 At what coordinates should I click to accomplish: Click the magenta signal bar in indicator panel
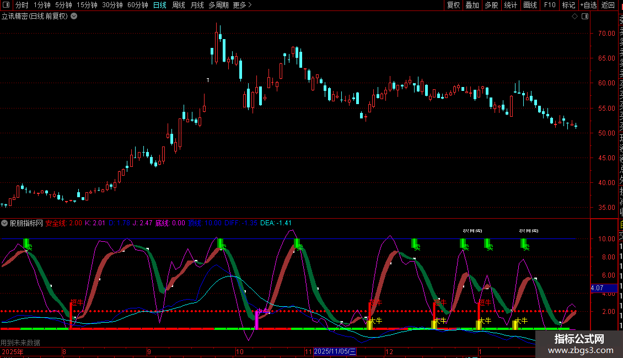(x=256, y=319)
